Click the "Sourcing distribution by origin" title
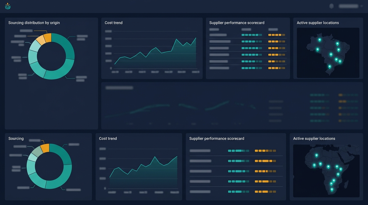Image resolution: width=368 pixels, height=205 pixels. tap(34, 23)
